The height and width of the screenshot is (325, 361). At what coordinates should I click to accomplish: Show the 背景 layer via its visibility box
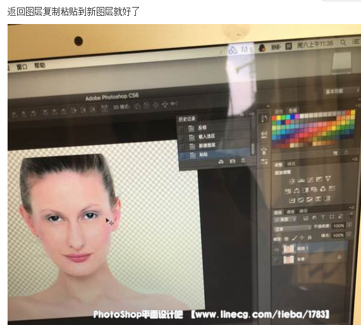[x=277, y=261]
